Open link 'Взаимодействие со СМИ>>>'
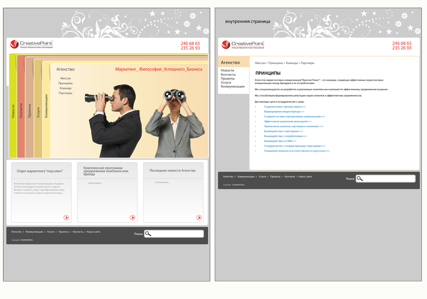The image size is (427, 299). pos(280,141)
